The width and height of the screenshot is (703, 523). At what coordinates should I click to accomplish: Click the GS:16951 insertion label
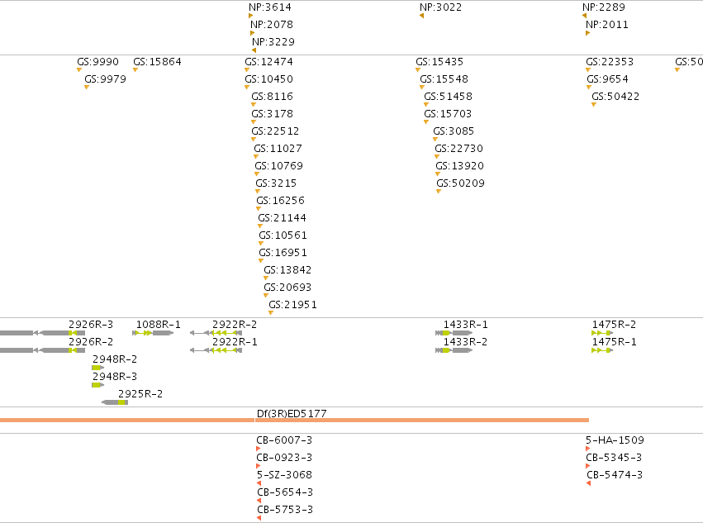point(283,253)
